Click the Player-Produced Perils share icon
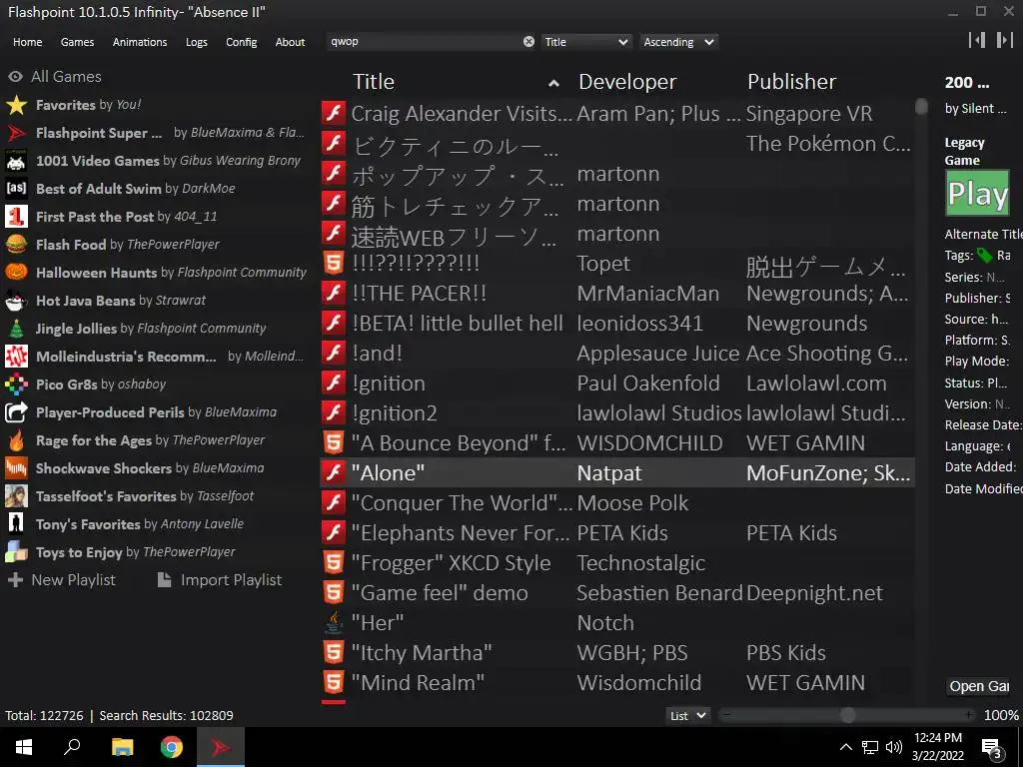The width and height of the screenshot is (1023, 767). click(16, 412)
